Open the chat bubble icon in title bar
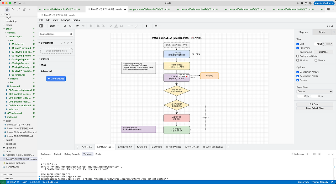 click(x=306, y=3)
